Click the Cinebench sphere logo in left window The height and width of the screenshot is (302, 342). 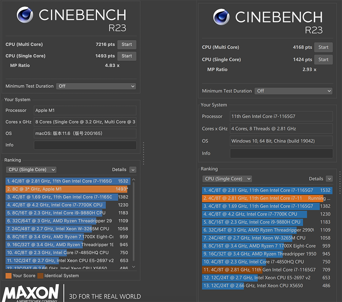pyautogui.click(x=25, y=15)
